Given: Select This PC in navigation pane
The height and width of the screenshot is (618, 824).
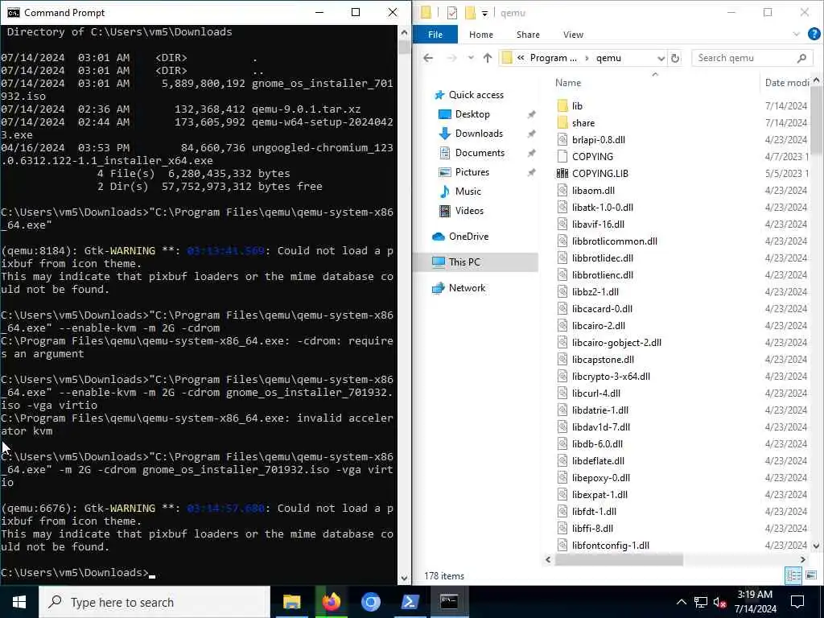Looking at the screenshot, I should tap(464, 262).
